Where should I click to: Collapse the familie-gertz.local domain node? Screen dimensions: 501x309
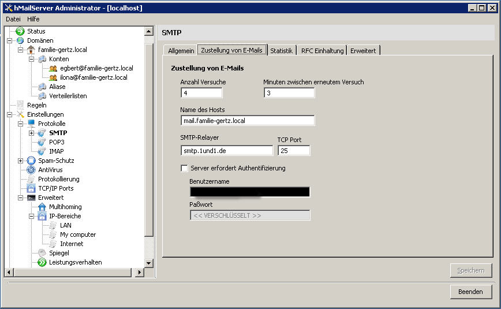(x=20, y=50)
